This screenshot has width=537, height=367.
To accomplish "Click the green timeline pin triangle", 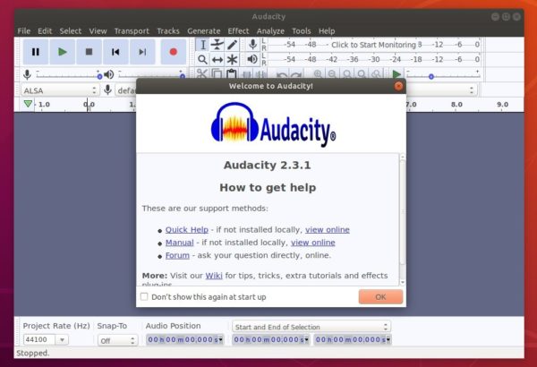I will pyautogui.click(x=28, y=104).
